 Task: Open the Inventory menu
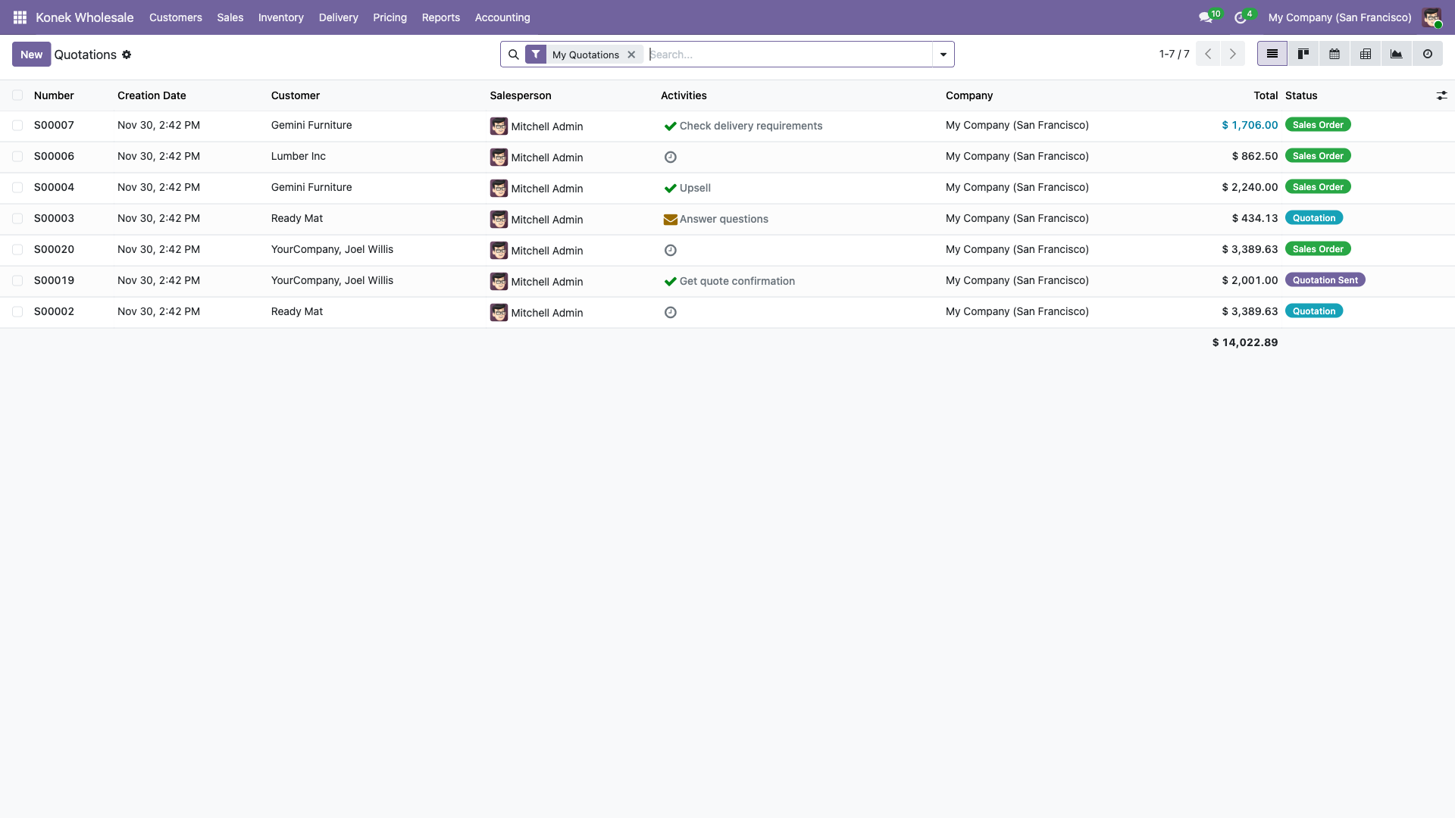coord(280,17)
